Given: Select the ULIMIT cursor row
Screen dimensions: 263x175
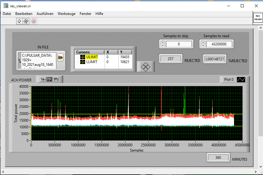Looking at the screenshot, I should [103, 57].
